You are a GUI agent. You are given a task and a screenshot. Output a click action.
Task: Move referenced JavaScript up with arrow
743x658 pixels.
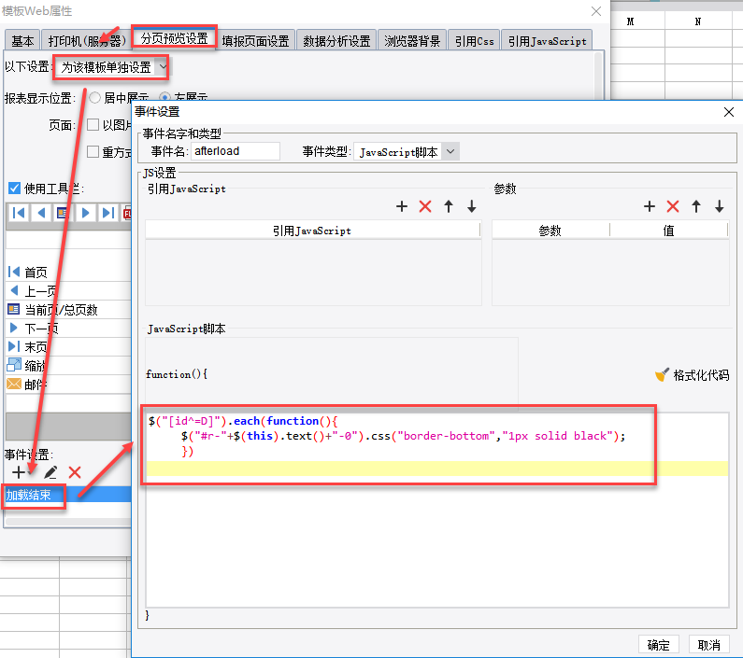[x=449, y=206]
